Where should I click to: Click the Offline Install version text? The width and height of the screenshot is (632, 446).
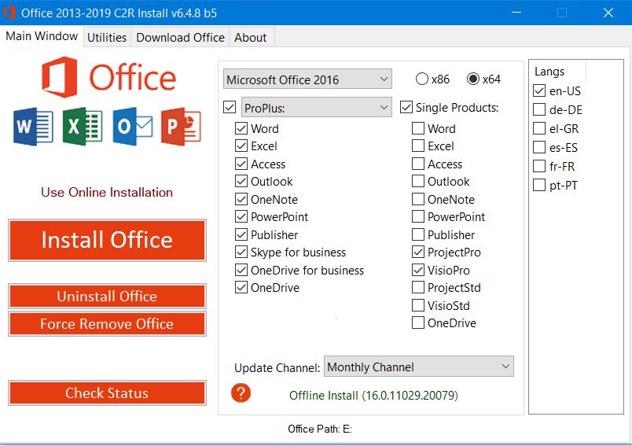click(x=373, y=395)
